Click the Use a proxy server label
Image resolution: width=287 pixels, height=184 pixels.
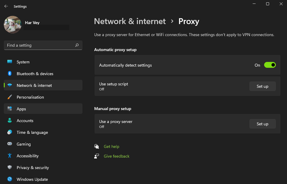coord(116,121)
